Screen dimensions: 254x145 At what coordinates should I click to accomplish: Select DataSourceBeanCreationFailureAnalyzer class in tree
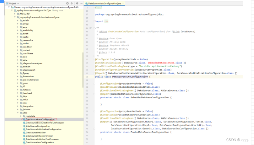coord(45,123)
